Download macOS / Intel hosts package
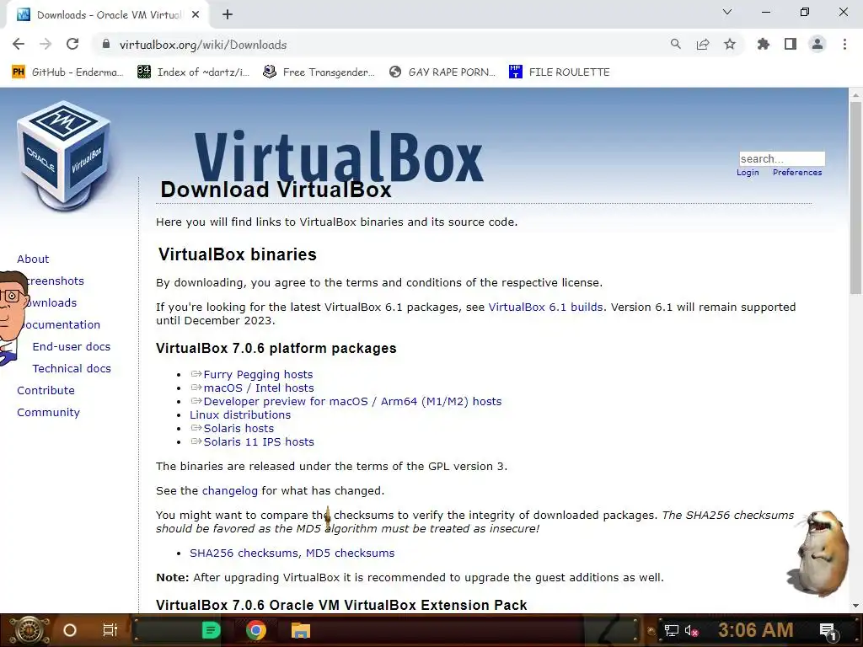The image size is (863, 647). pyautogui.click(x=259, y=388)
